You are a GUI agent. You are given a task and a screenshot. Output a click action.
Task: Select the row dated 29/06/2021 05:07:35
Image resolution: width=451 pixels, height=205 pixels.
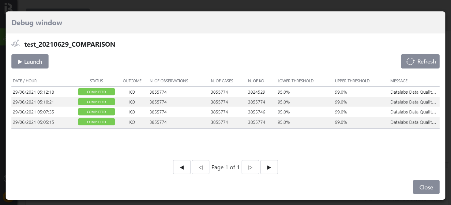[x=33, y=112]
